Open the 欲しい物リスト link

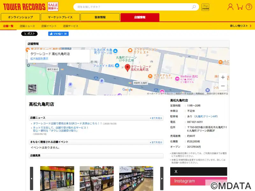click(x=241, y=26)
